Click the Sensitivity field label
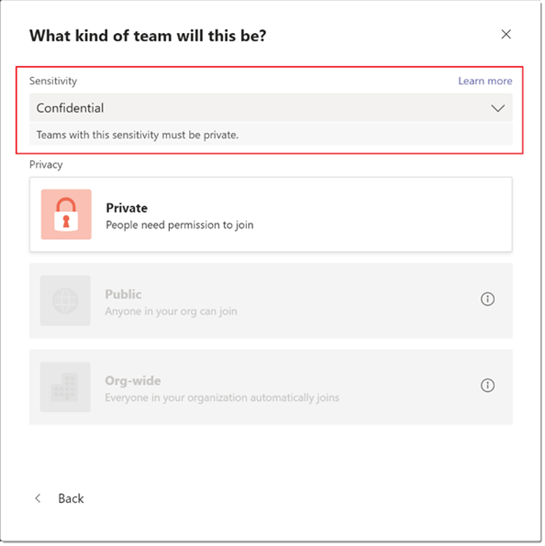Screen dimensions: 545x546 coord(53,81)
